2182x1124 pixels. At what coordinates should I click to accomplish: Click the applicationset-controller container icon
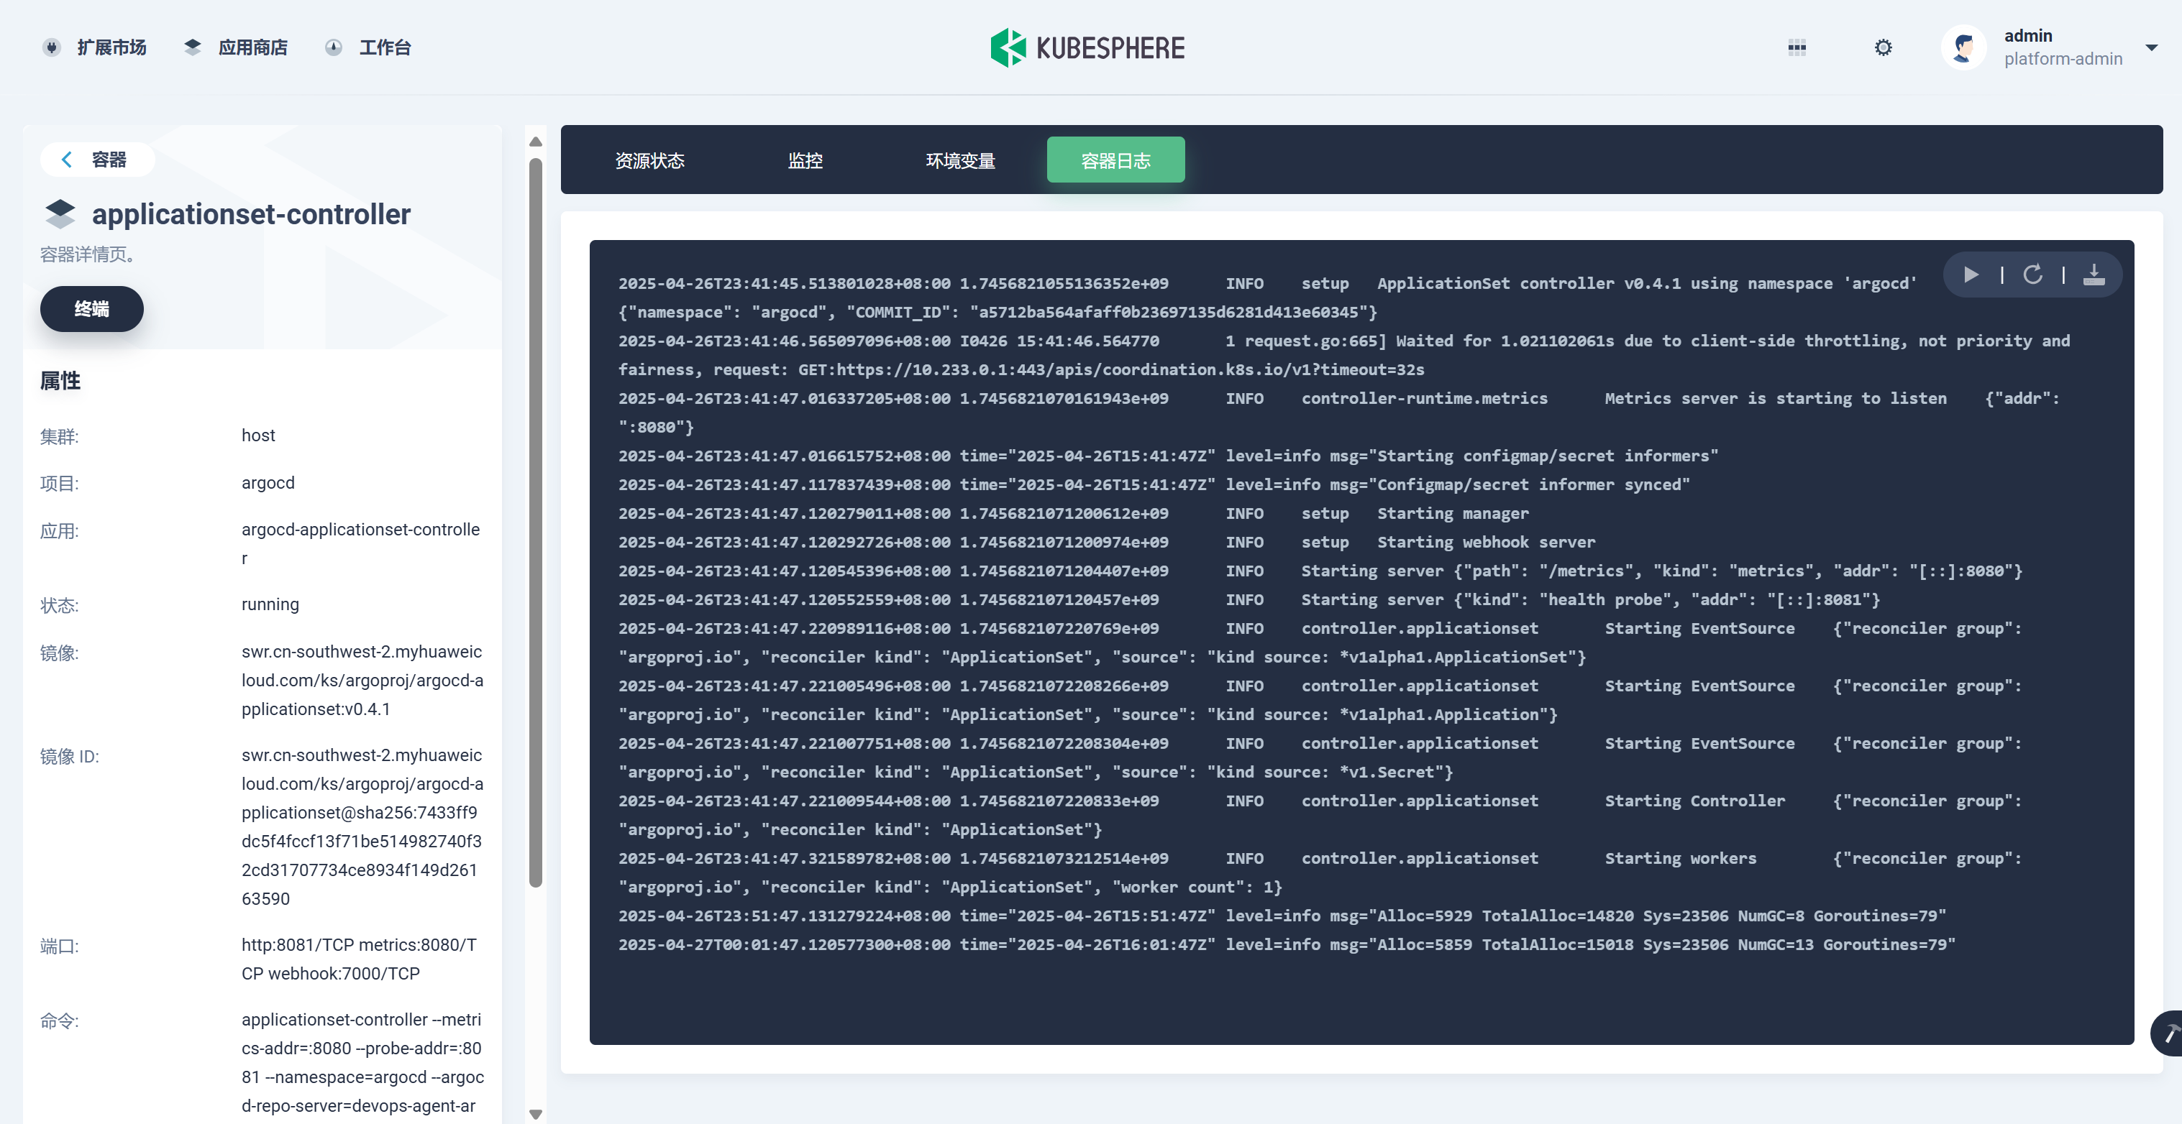point(60,214)
